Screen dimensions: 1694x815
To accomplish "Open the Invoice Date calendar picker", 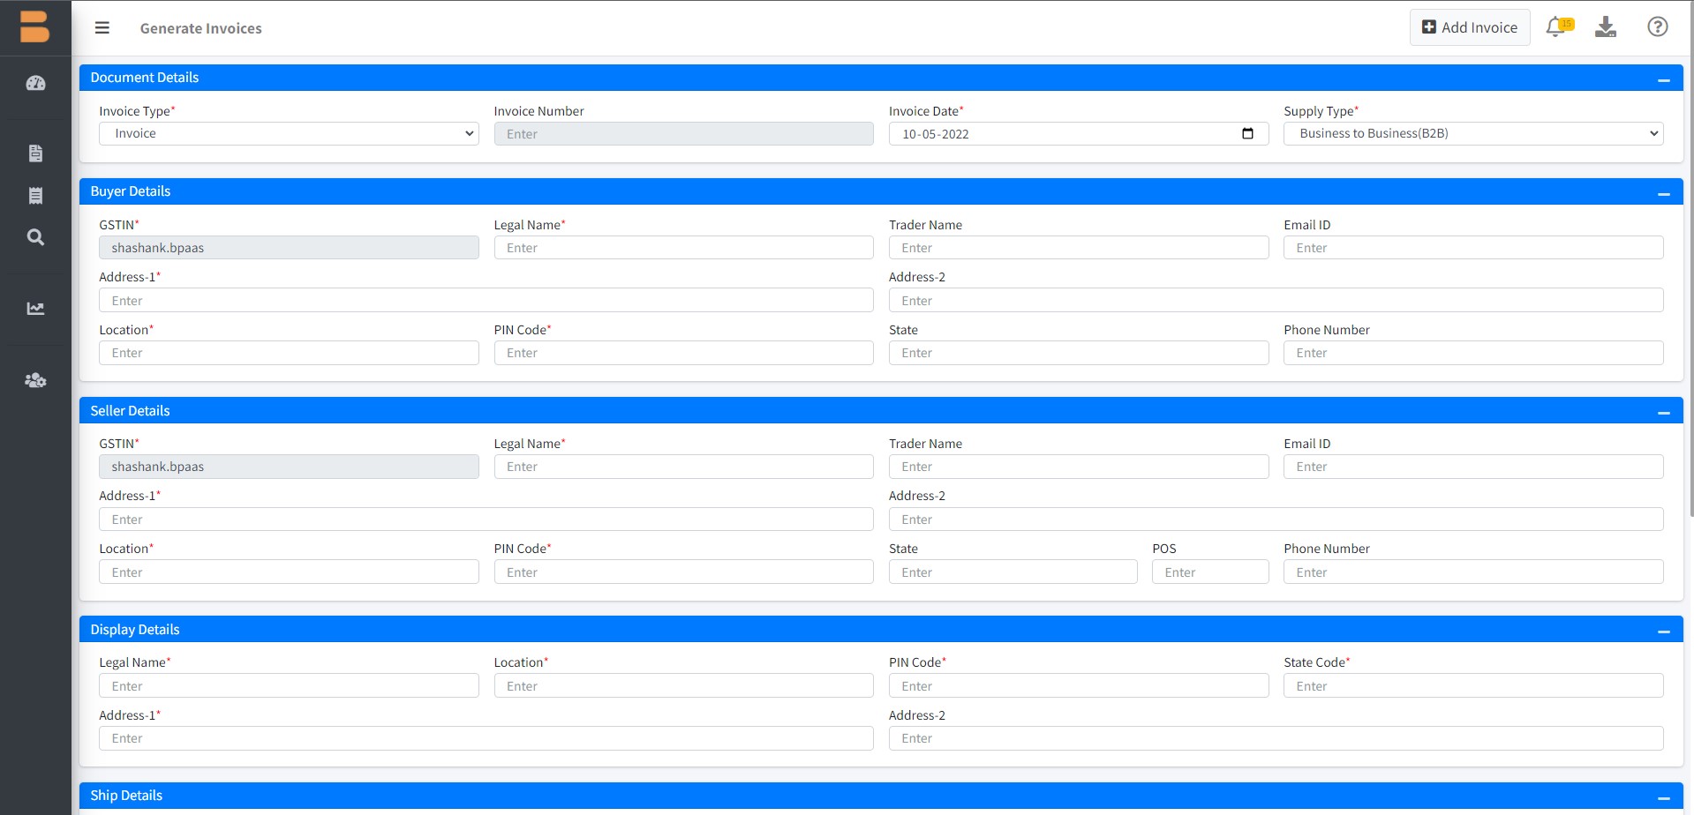I will (1247, 134).
